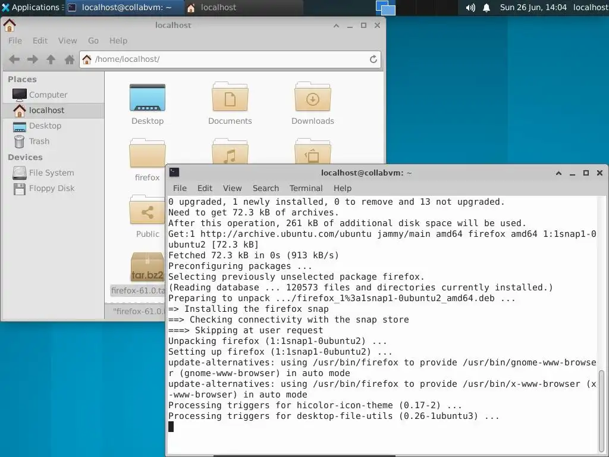
Task: Open the Terminal menu in terminal window
Action: coord(306,189)
